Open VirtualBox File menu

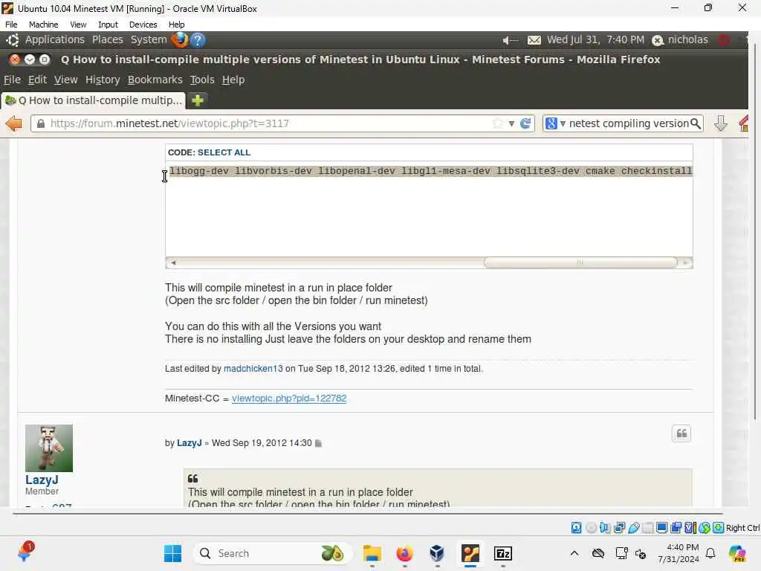pyautogui.click(x=11, y=25)
